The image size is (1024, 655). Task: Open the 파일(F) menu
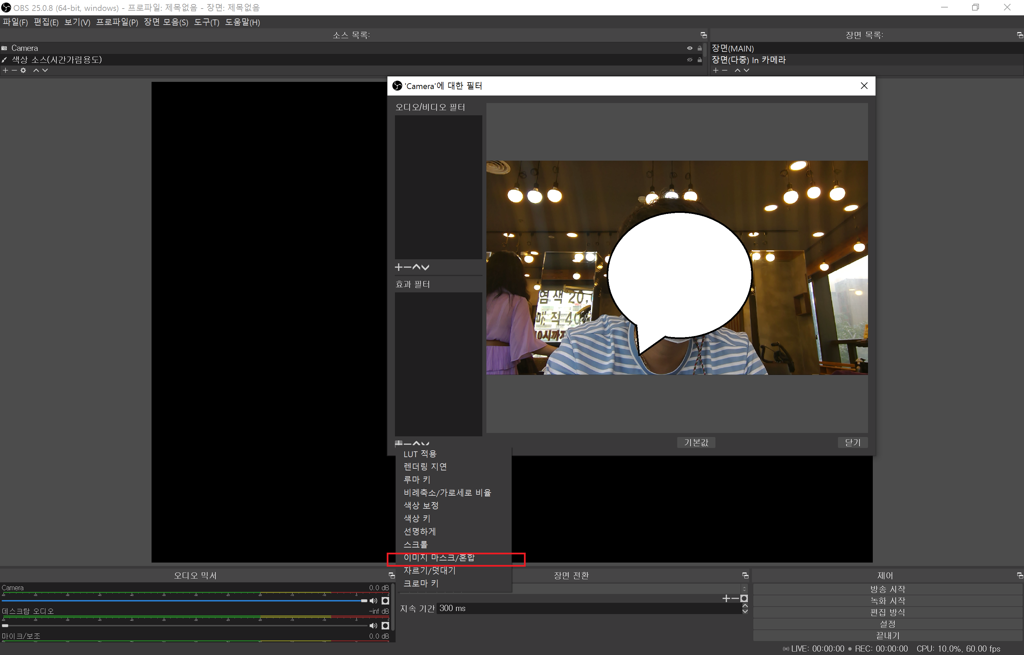pos(15,22)
